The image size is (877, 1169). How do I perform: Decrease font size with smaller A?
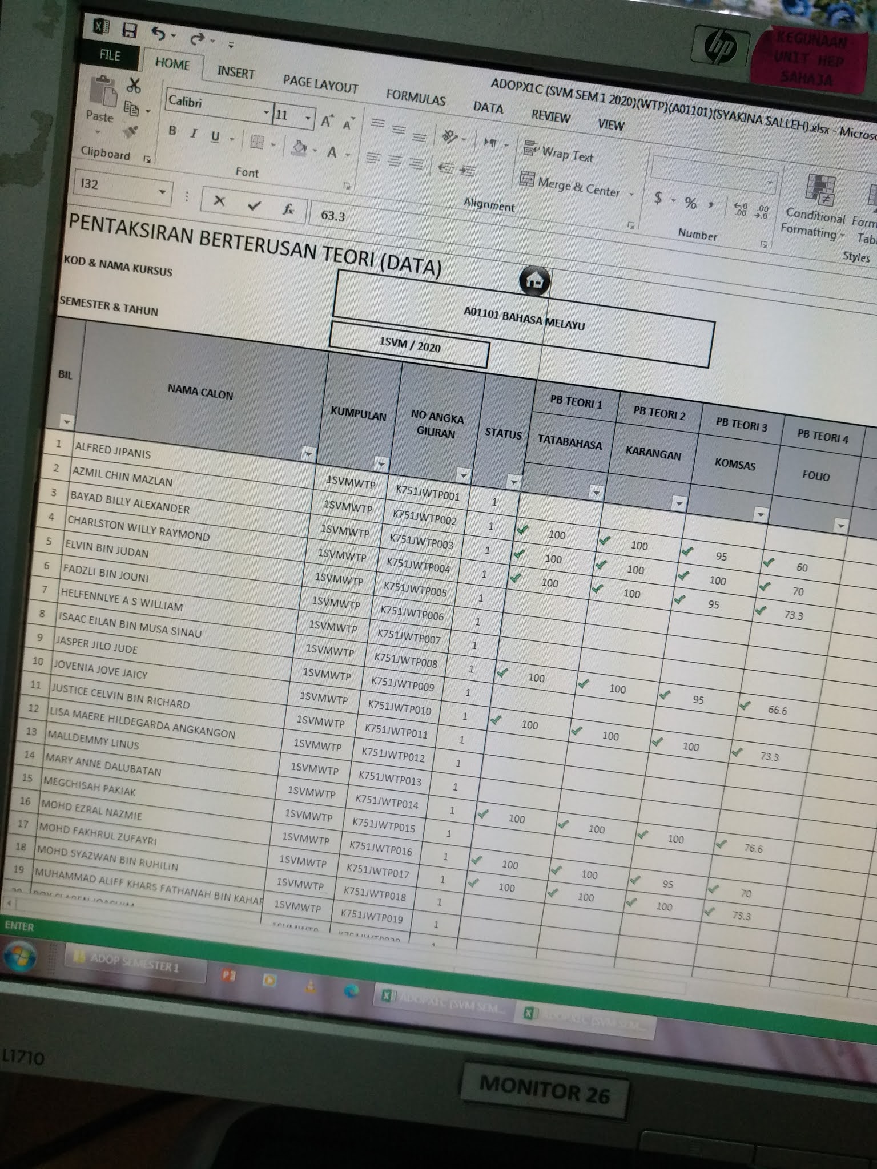pos(347,124)
